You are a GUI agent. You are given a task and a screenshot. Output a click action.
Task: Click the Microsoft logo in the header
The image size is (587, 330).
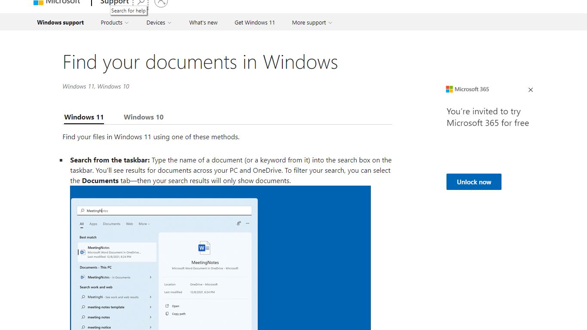57,2
